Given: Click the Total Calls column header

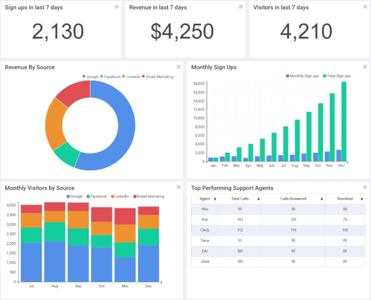Looking at the screenshot, I should click(240, 199).
